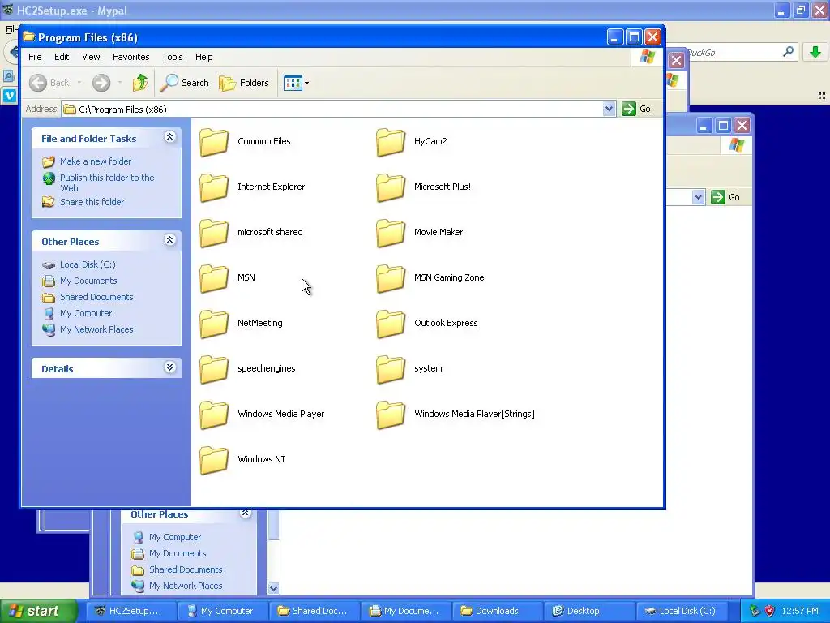Select the MSN folder icon

214,279
